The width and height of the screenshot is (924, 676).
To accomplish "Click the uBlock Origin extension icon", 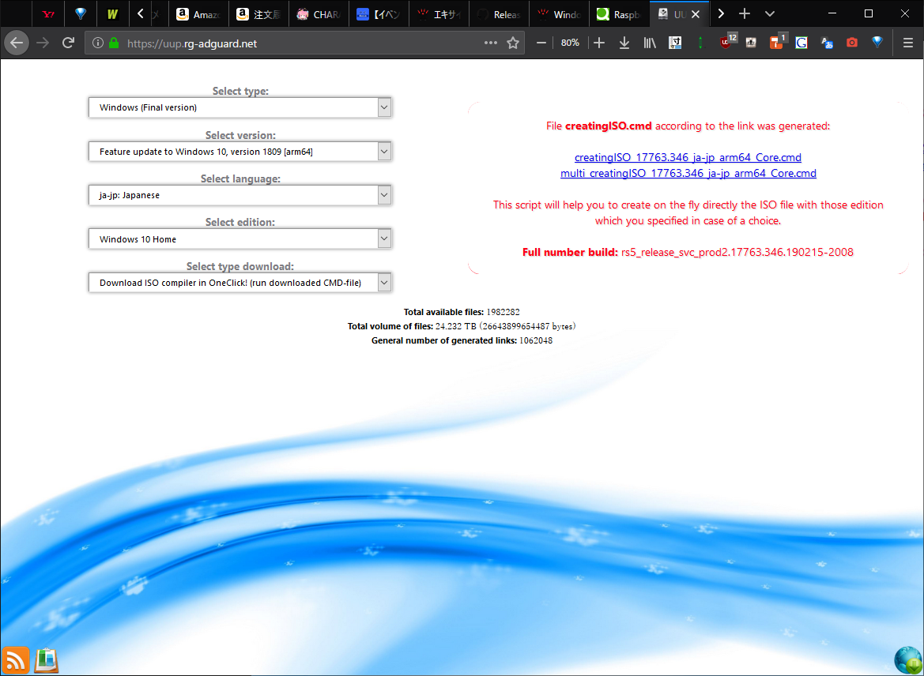I will 728,41.
